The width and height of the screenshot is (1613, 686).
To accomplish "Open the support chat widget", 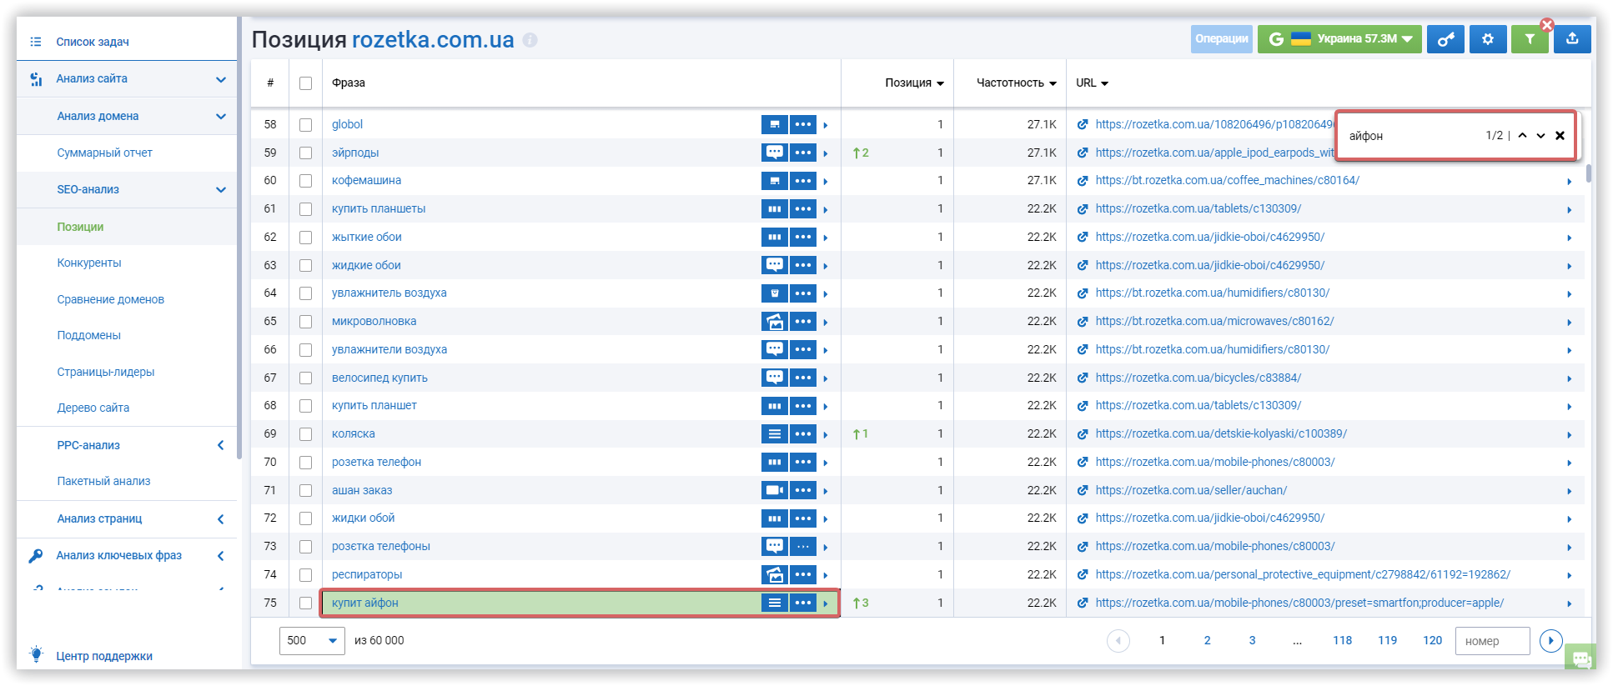I will (x=1580, y=658).
